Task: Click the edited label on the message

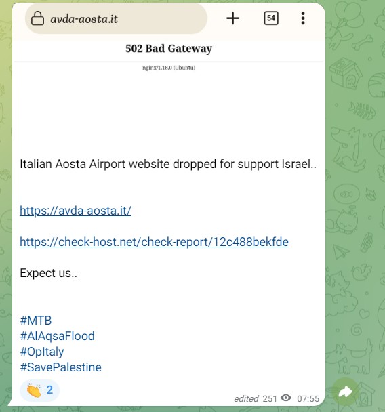Action: point(246,399)
